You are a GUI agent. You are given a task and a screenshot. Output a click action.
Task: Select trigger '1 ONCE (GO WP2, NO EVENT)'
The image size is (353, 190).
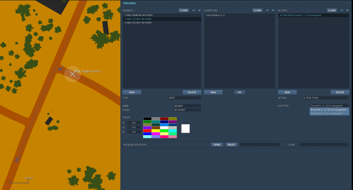click(x=162, y=23)
